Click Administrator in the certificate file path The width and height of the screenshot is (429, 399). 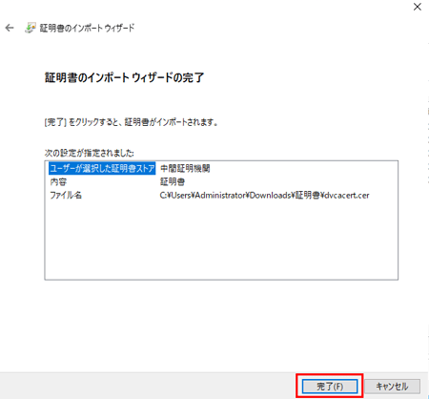click(x=220, y=195)
